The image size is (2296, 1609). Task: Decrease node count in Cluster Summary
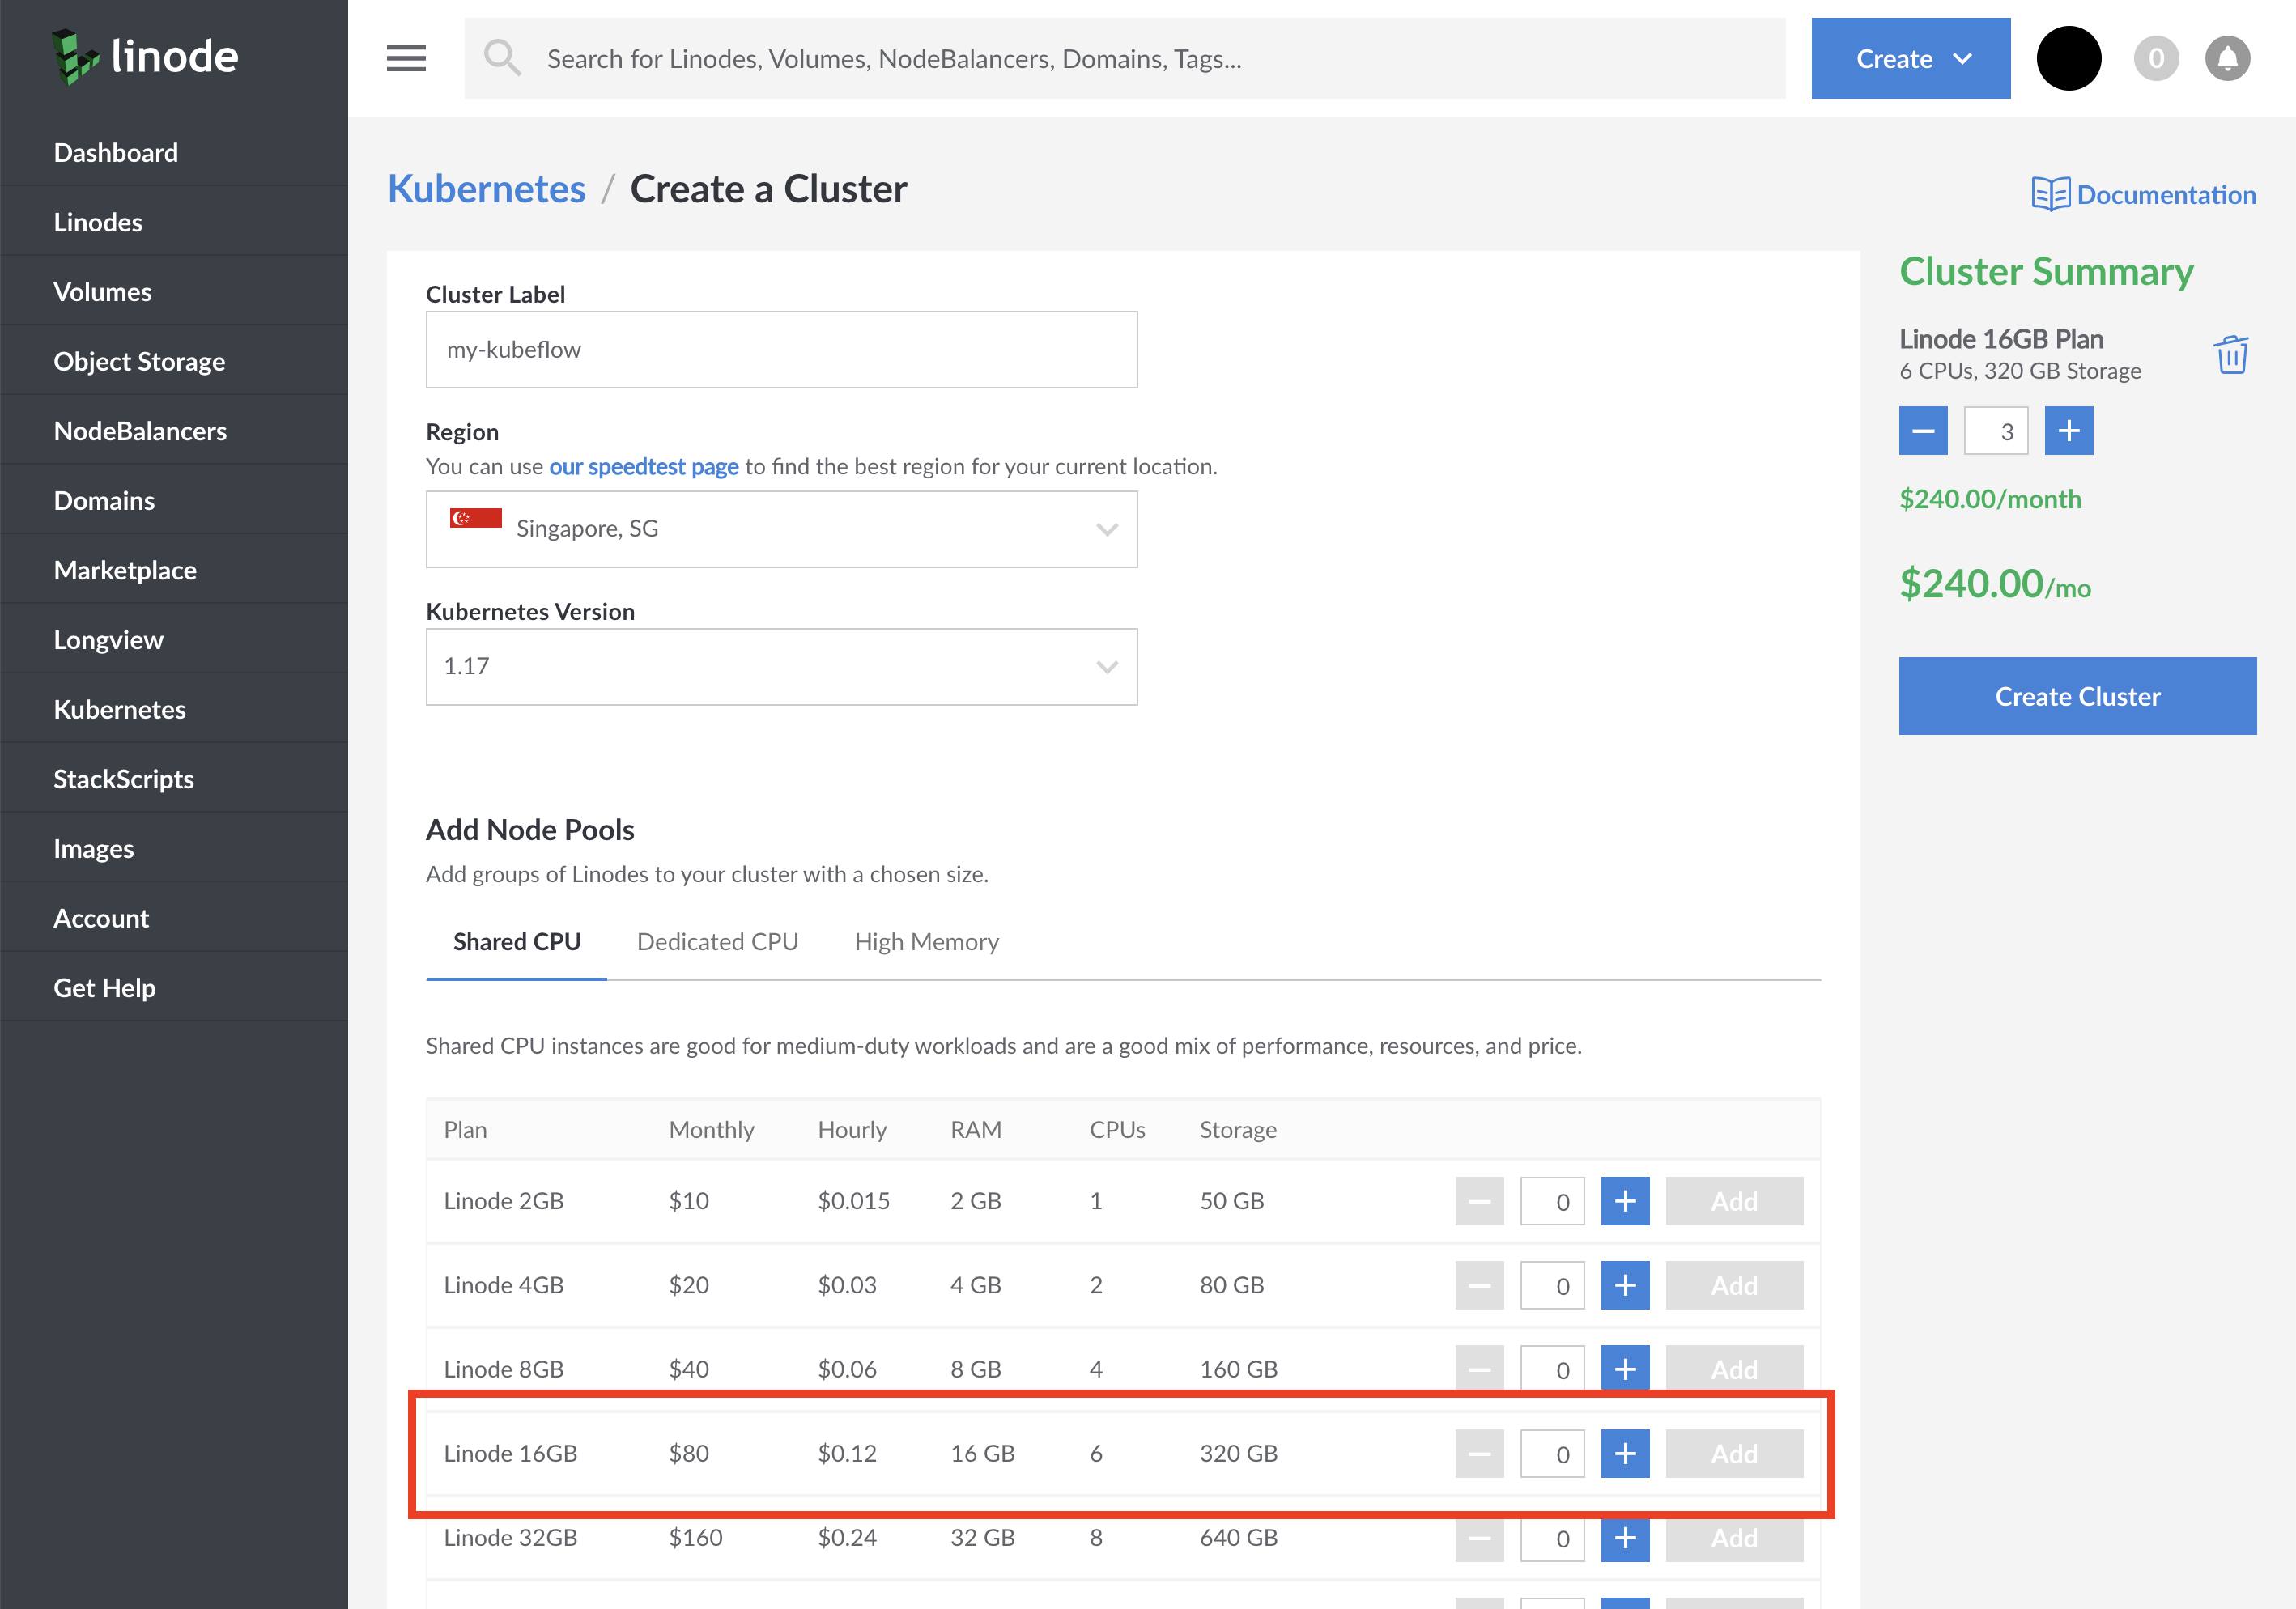pyautogui.click(x=1922, y=430)
